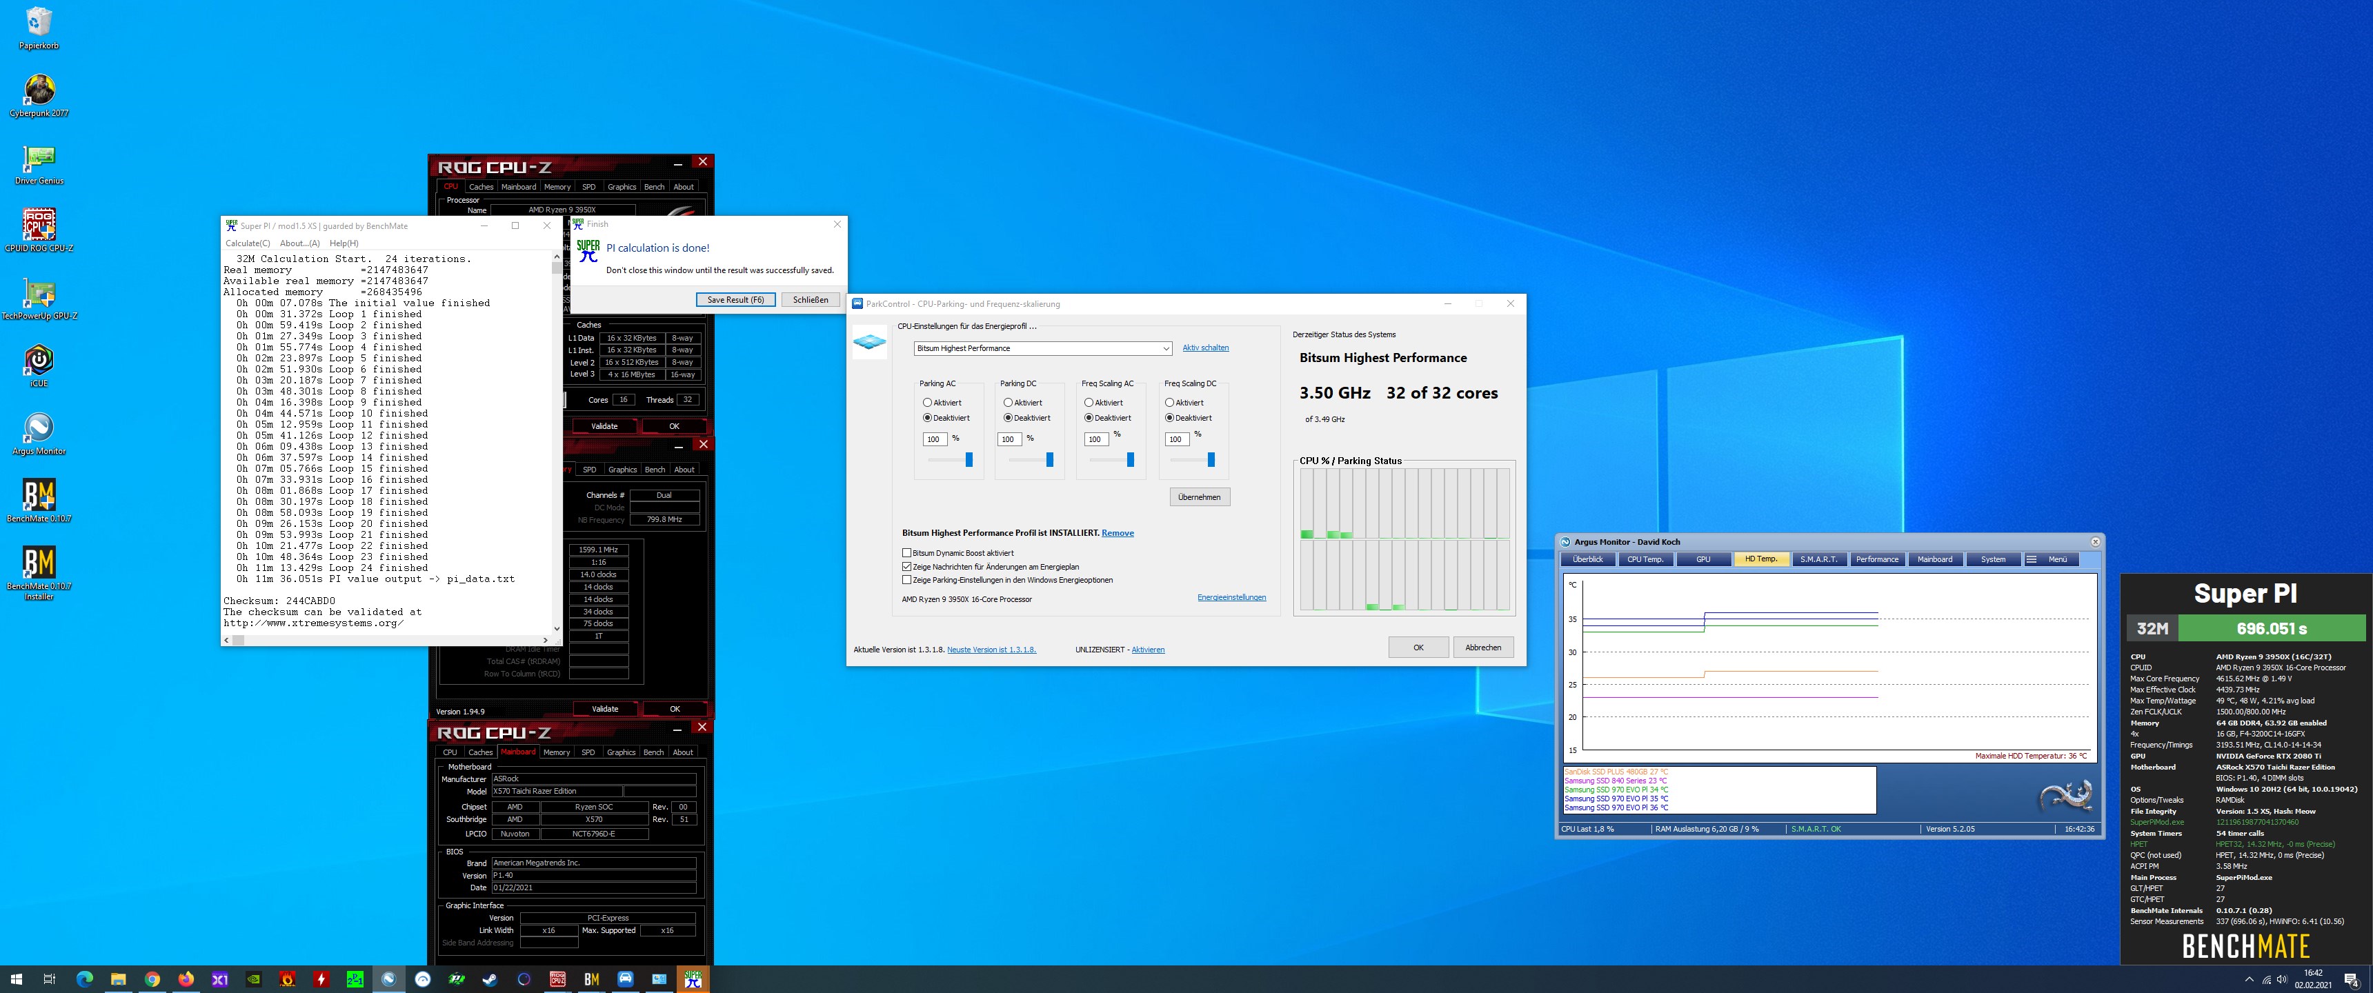
Task: Click the Argus Monitor taskbar icon
Action: coord(389,979)
